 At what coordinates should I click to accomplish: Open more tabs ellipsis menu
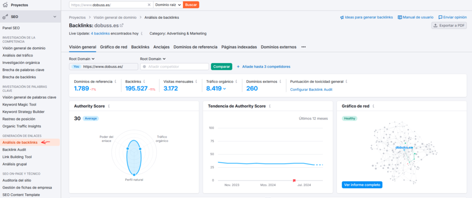[303, 47]
